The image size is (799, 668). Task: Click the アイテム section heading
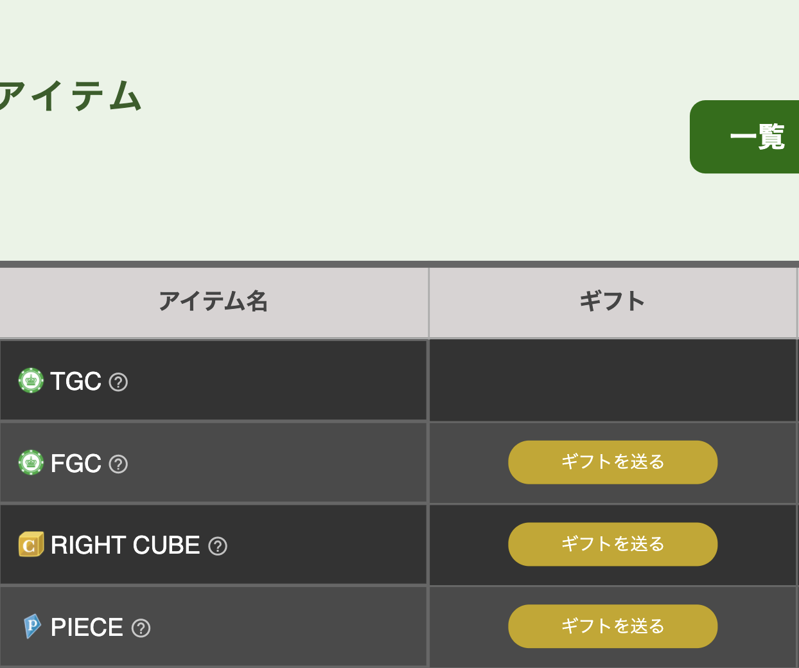pyautogui.click(x=70, y=96)
